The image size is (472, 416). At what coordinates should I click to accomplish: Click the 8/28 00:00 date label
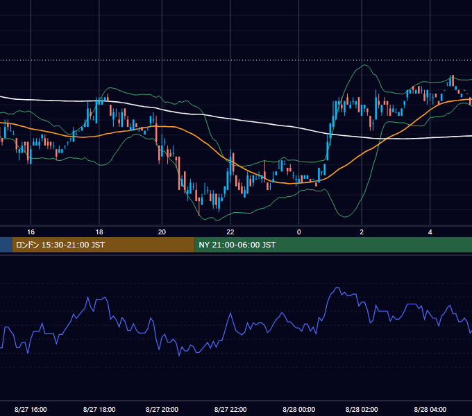[299, 409]
